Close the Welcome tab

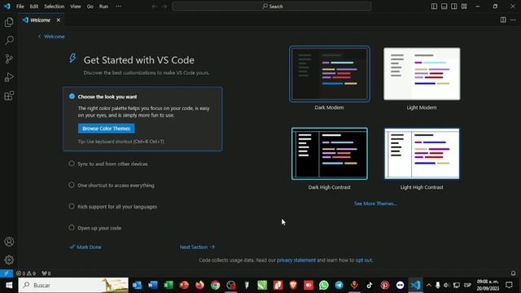coord(58,20)
